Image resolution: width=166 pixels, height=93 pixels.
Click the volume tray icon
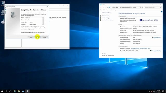151,91
